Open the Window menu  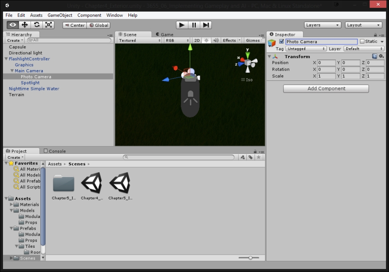[115, 15]
